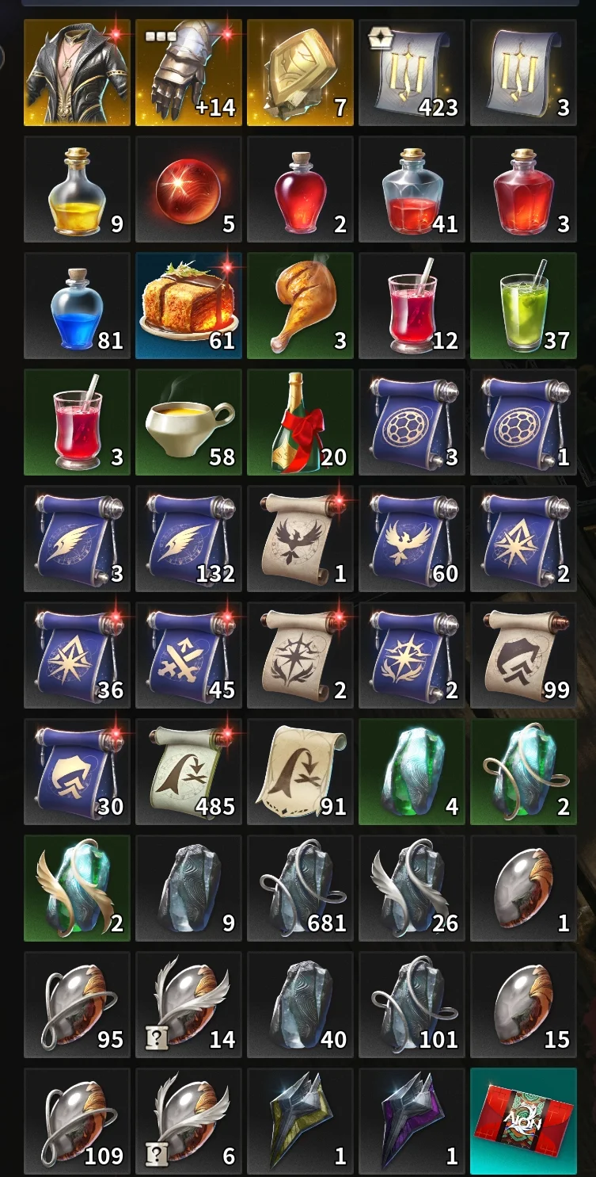Open the red AION envelope item

[523, 1122]
